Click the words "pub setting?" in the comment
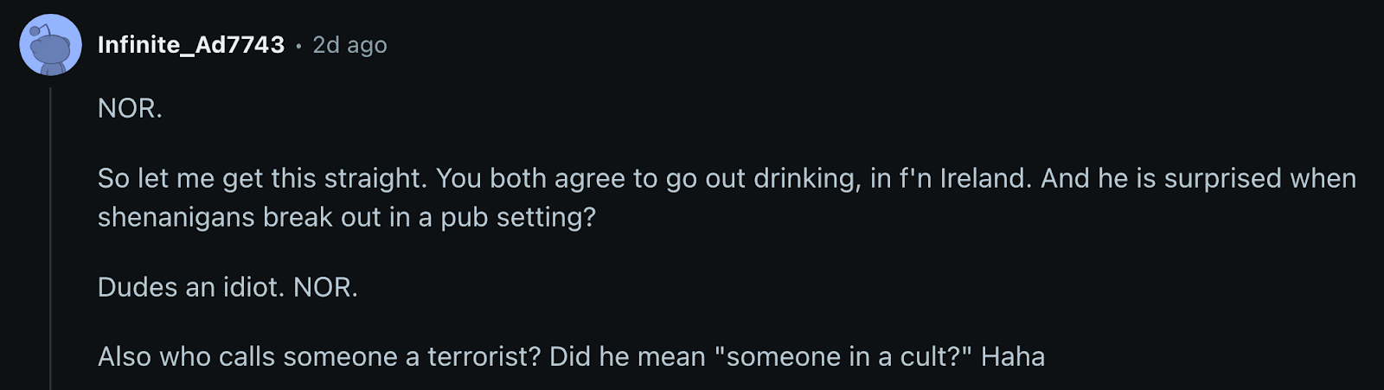The image size is (1384, 390). tap(518, 217)
